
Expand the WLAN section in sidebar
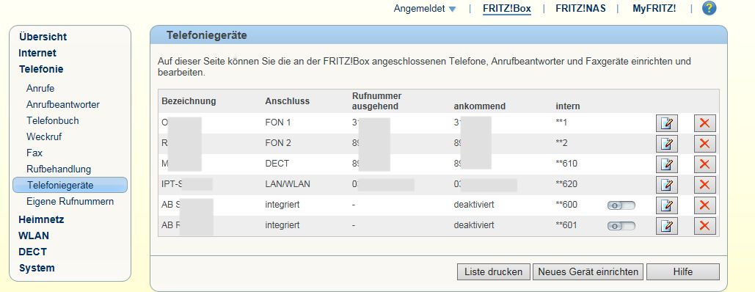pyautogui.click(x=34, y=236)
